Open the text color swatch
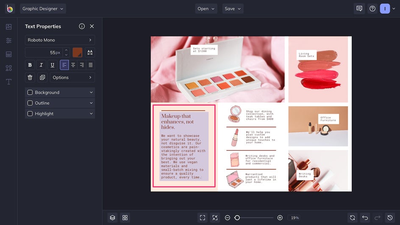Screen dimensions: 400x225 [77, 52]
